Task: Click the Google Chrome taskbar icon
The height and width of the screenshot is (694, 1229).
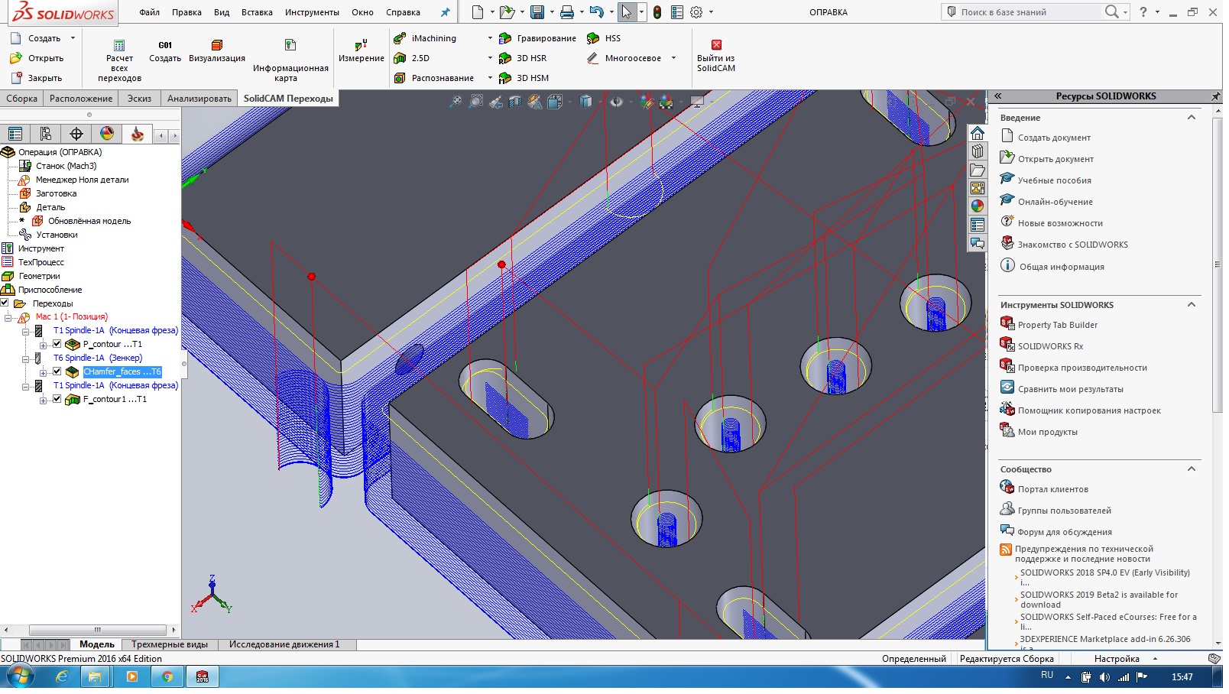Action: [x=167, y=677]
